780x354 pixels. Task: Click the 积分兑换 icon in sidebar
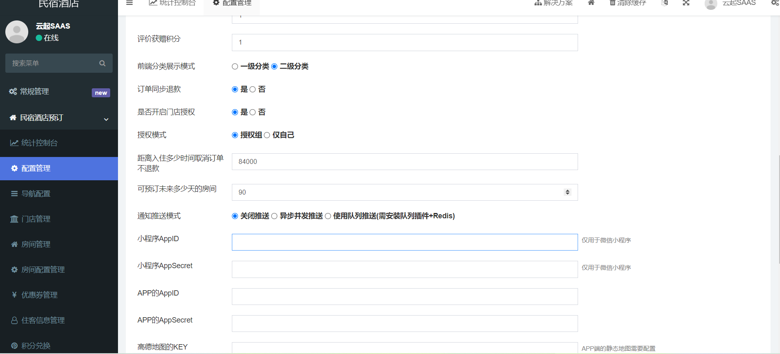(x=14, y=346)
